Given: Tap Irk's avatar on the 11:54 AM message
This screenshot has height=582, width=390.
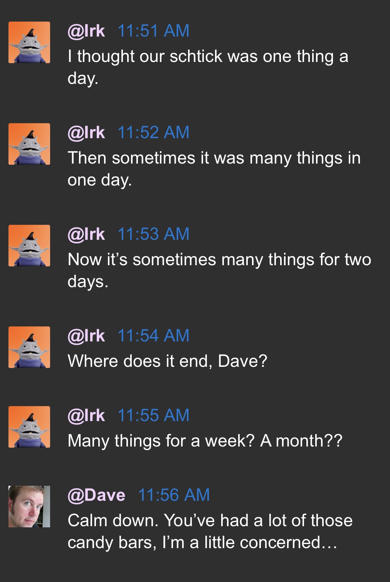Looking at the screenshot, I should pos(29,347).
